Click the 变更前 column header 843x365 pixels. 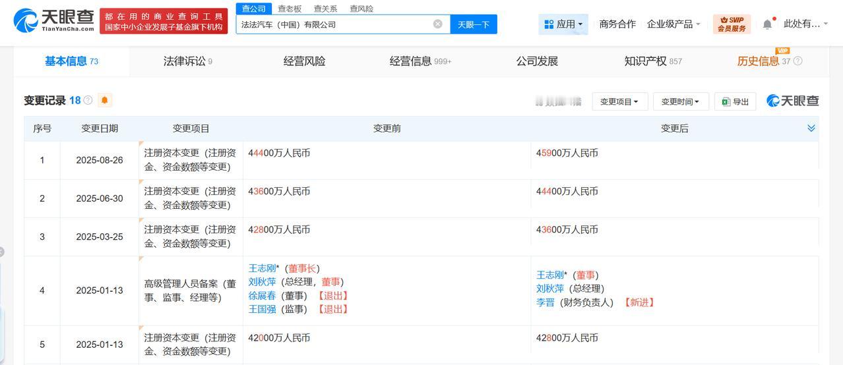point(387,128)
